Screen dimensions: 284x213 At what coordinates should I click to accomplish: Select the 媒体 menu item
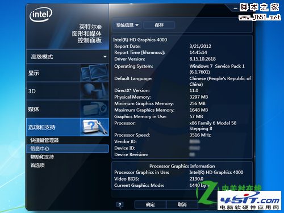[x=68, y=109]
